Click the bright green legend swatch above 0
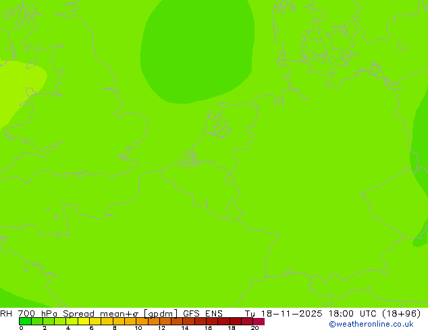The image size is (428, 330). (x=25, y=321)
